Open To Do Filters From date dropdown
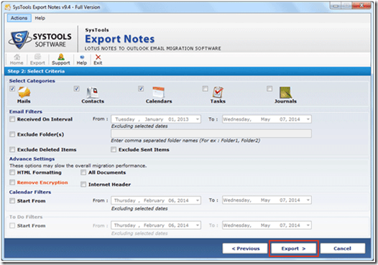The width and height of the screenshot is (378, 265). click(x=198, y=226)
